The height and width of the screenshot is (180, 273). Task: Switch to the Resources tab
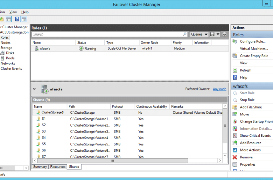(x=58, y=167)
